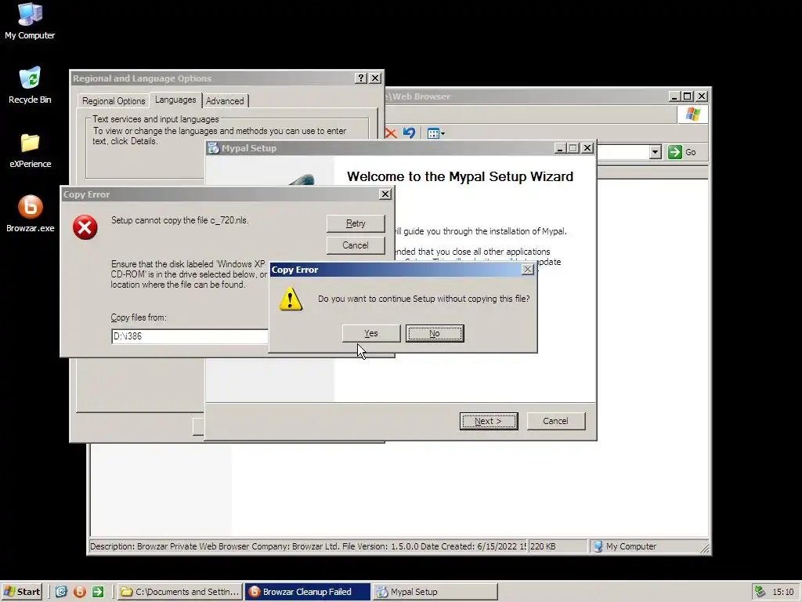Click Retry in the Copy Error dialog
This screenshot has height=602, width=802.
[x=356, y=223]
